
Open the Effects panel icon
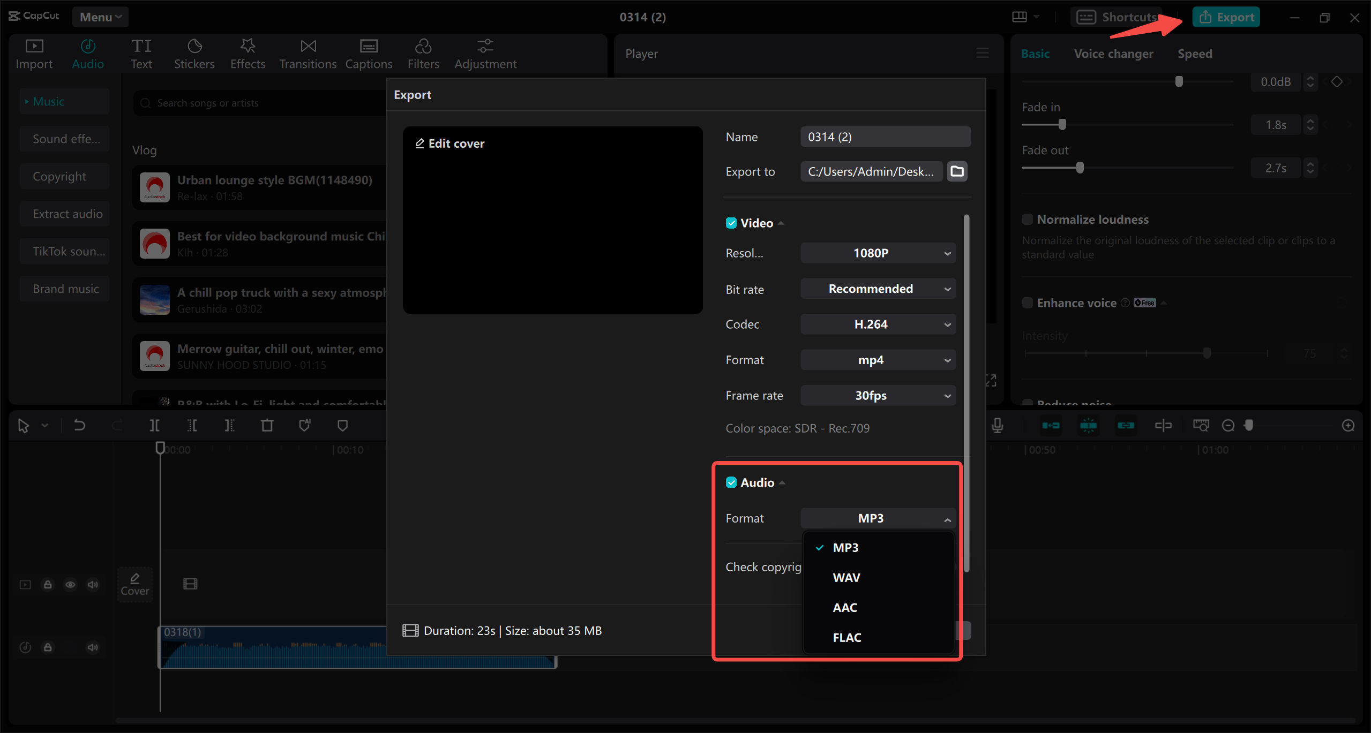click(248, 47)
